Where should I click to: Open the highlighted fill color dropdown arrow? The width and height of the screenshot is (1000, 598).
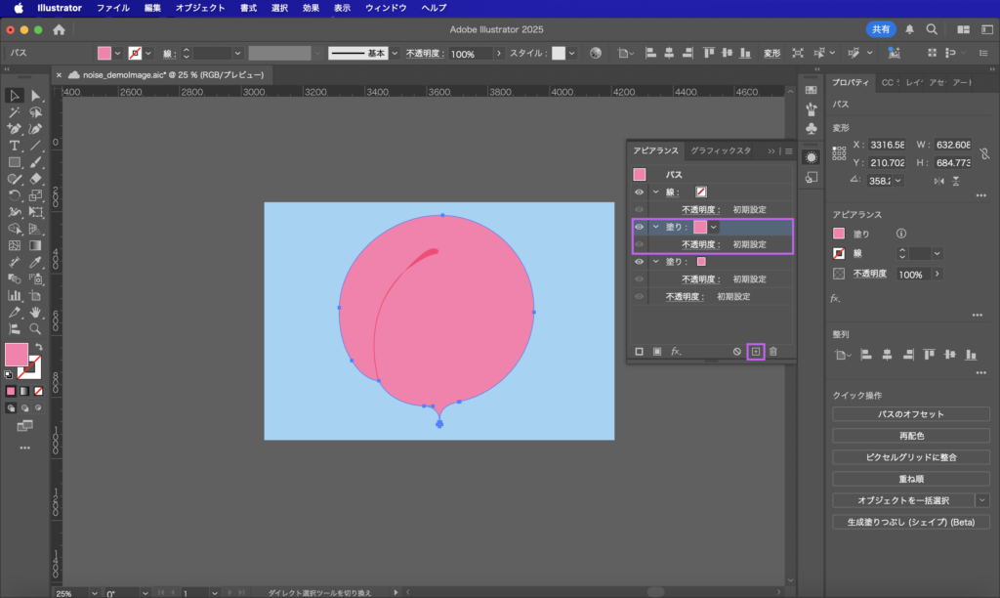(714, 228)
